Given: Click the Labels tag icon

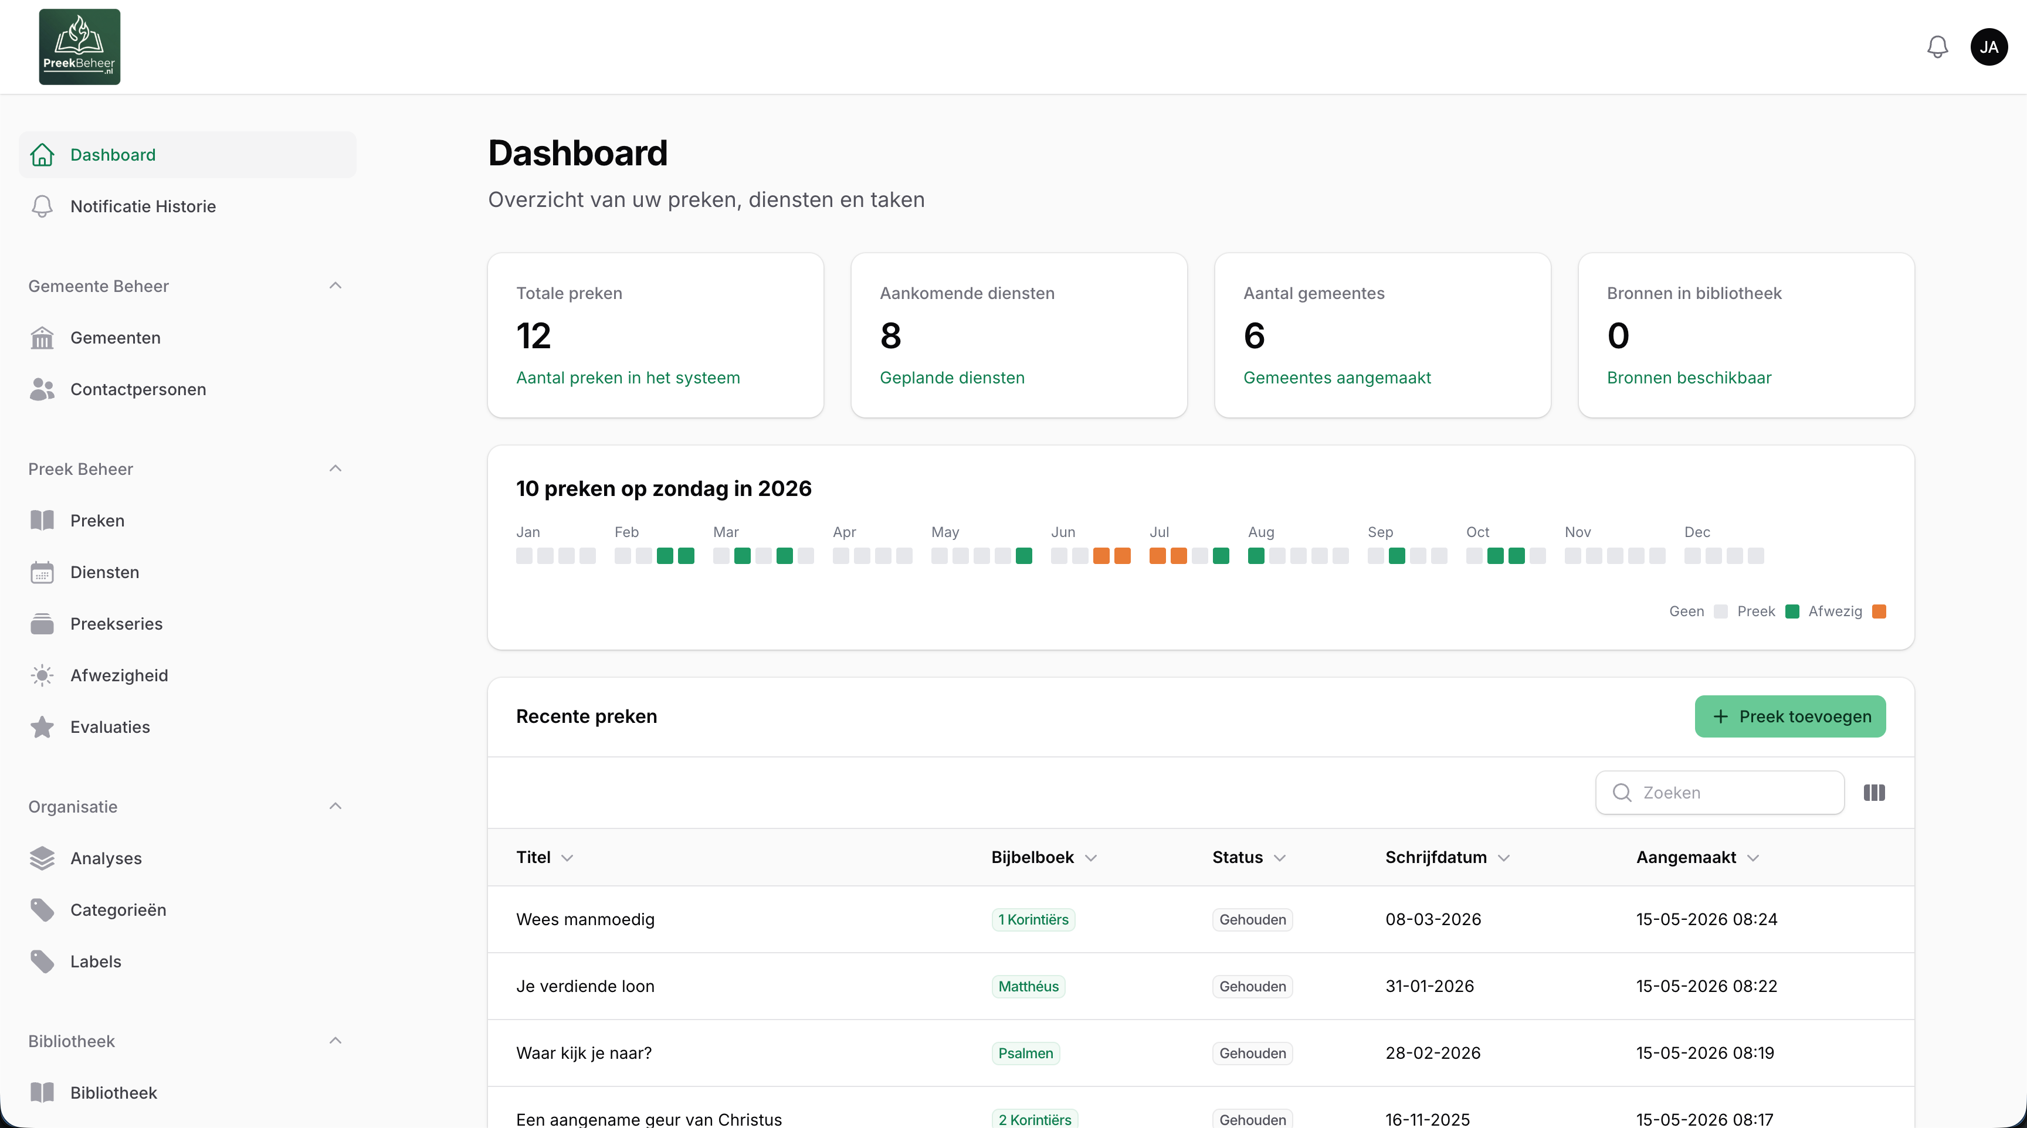Looking at the screenshot, I should click(42, 961).
